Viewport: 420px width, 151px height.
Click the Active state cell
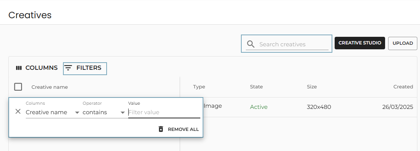[x=259, y=107]
